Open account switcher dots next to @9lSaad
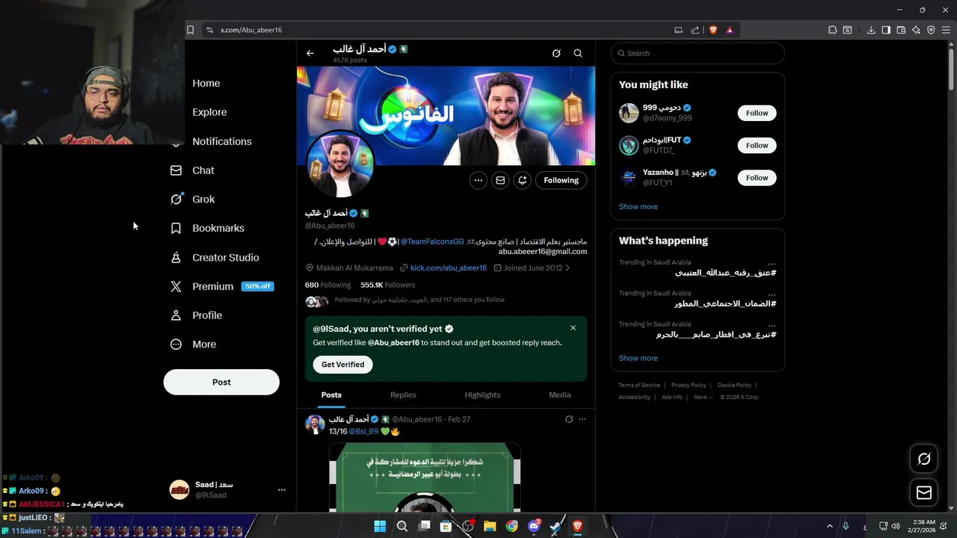This screenshot has width=957, height=538. click(282, 490)
